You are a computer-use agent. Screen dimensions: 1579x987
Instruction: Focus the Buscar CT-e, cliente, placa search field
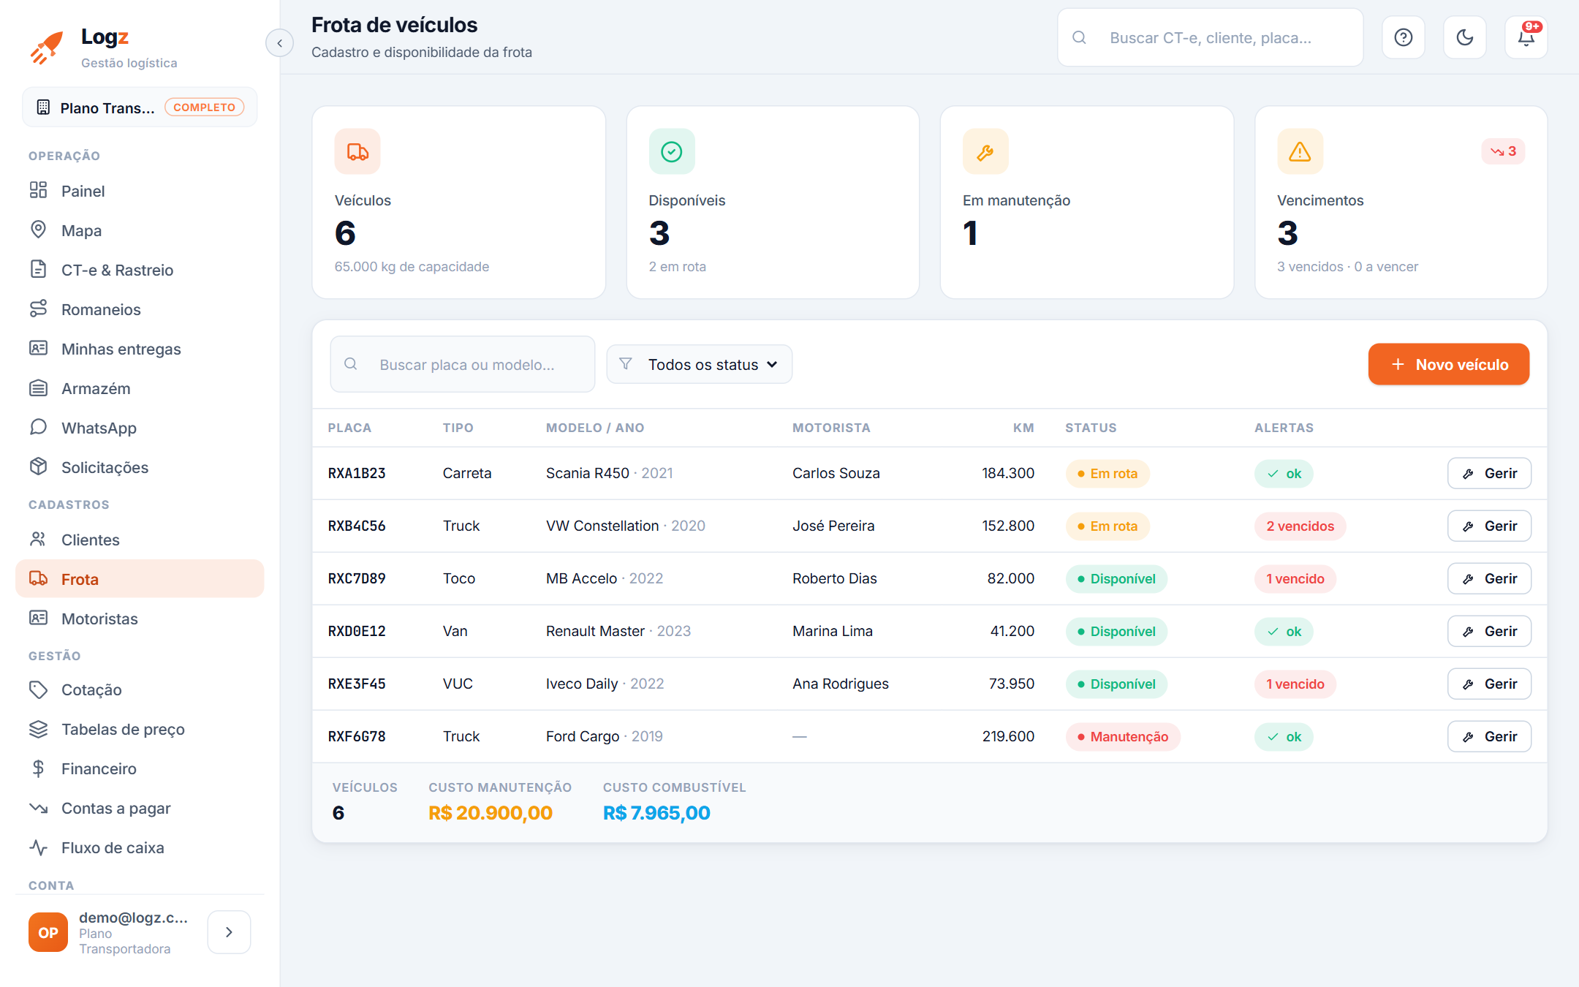pos(1210,37)
